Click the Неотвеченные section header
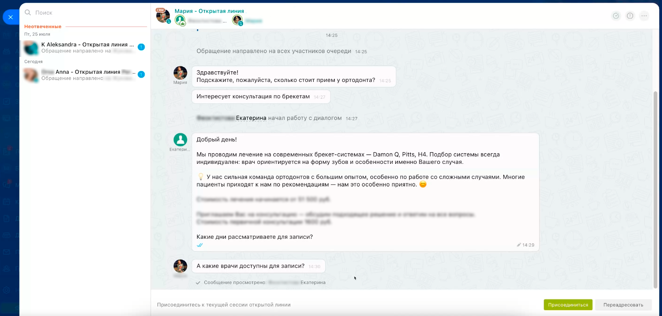Image resolution: width=662 pixels, height=316 pixels. (x=43, y=27)
